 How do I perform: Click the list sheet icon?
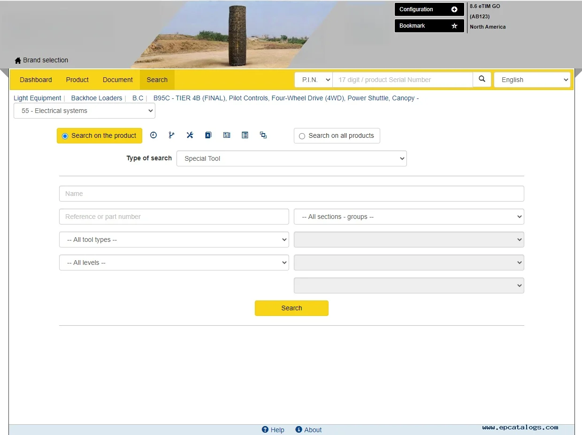click(245, 135)
